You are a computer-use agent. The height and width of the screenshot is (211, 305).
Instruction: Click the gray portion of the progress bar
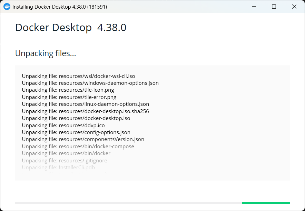[x=128, y=203]
